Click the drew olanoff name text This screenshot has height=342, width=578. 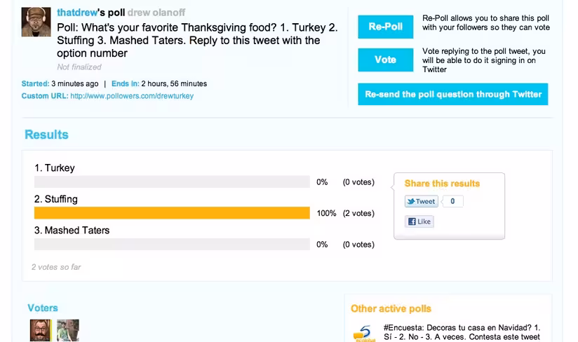click(156, 13)
